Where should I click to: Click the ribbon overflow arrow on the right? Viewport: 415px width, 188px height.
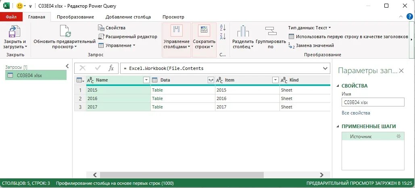(x=411, y=39)
